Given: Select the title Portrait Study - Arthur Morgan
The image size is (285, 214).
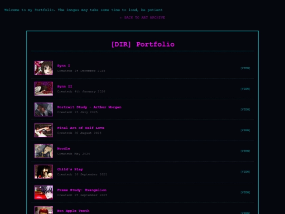Looking at the screenshot, I should pyautogui.click(x=89, y=107).
